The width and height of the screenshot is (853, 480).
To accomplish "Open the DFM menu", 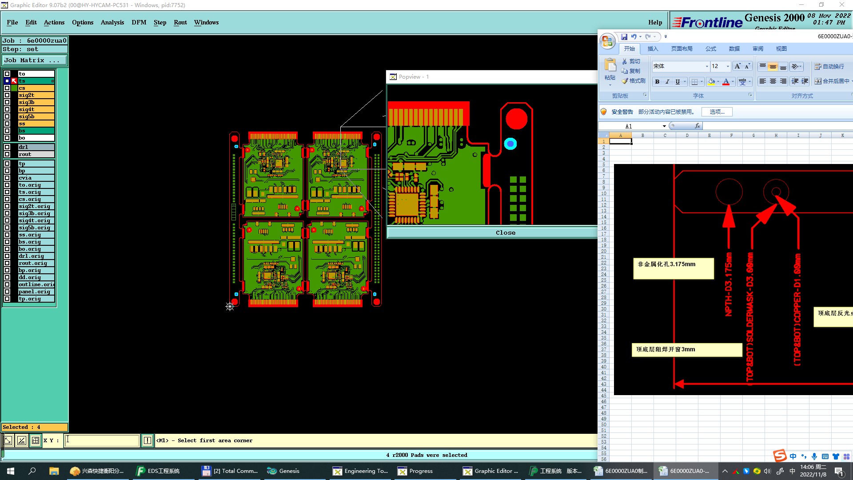I will 139,22.
